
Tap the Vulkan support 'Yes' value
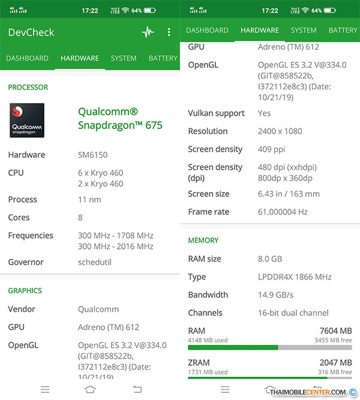pyautogui.click(x=264, y=113)
